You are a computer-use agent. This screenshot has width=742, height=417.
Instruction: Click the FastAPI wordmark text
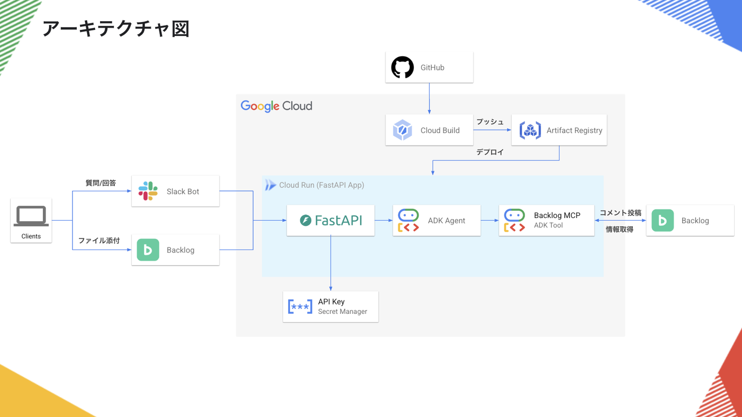[x=339, y=221]
